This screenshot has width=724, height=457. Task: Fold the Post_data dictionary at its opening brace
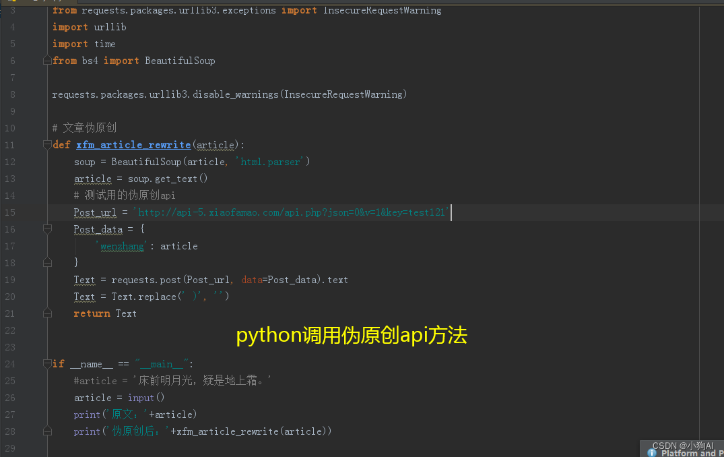click(x=47, y=228)
